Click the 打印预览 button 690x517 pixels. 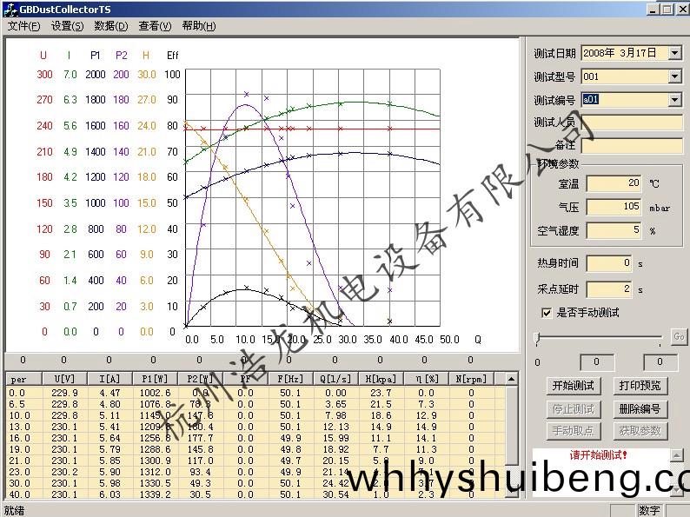(639, 385)
